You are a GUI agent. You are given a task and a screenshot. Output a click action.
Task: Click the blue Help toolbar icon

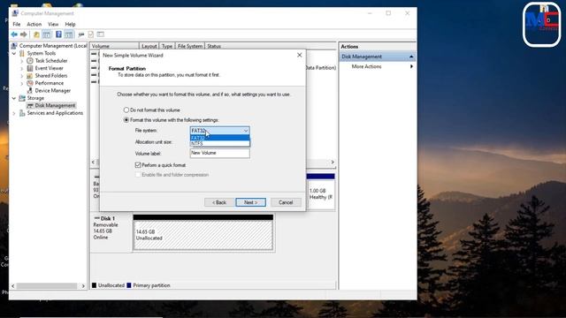point(58,34)
